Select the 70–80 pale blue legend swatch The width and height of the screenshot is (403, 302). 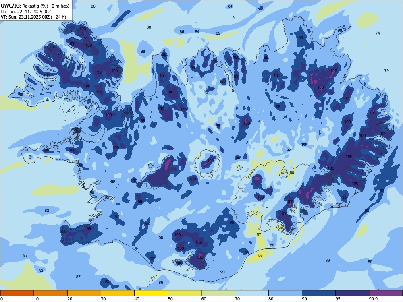point(251,293)
